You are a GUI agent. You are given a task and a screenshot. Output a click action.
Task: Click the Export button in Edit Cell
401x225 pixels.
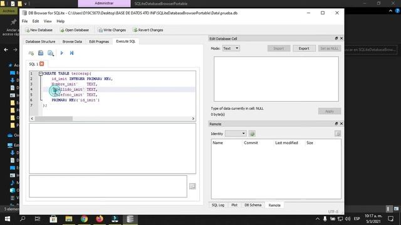coord(304,48)
